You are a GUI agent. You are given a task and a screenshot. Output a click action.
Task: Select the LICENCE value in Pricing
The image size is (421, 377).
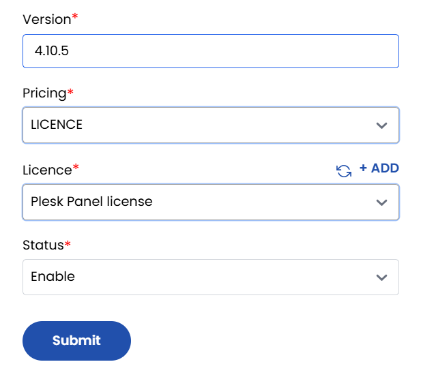click(x=57, y=125)
